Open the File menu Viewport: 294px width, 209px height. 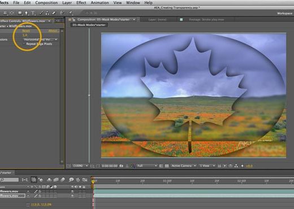click(x=16, y=3)
